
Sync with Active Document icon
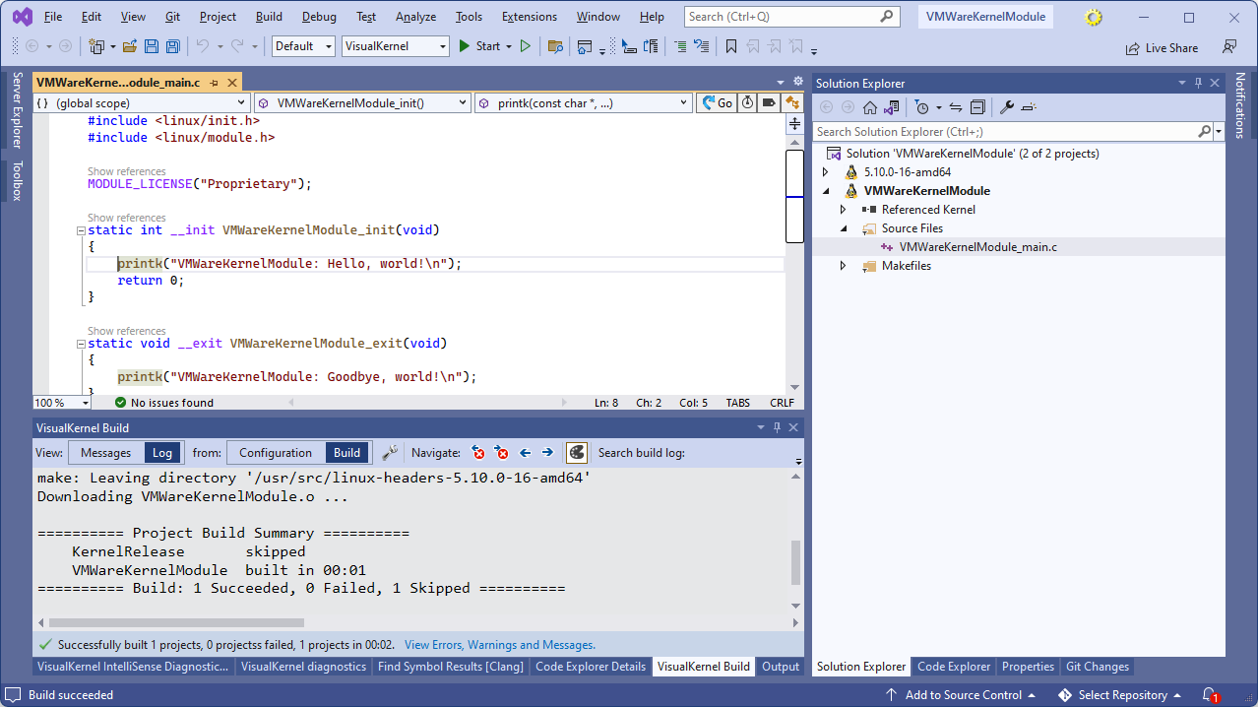[x=955, y=107]
